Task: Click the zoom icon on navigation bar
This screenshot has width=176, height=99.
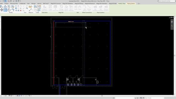Action: tap(172, 26)
